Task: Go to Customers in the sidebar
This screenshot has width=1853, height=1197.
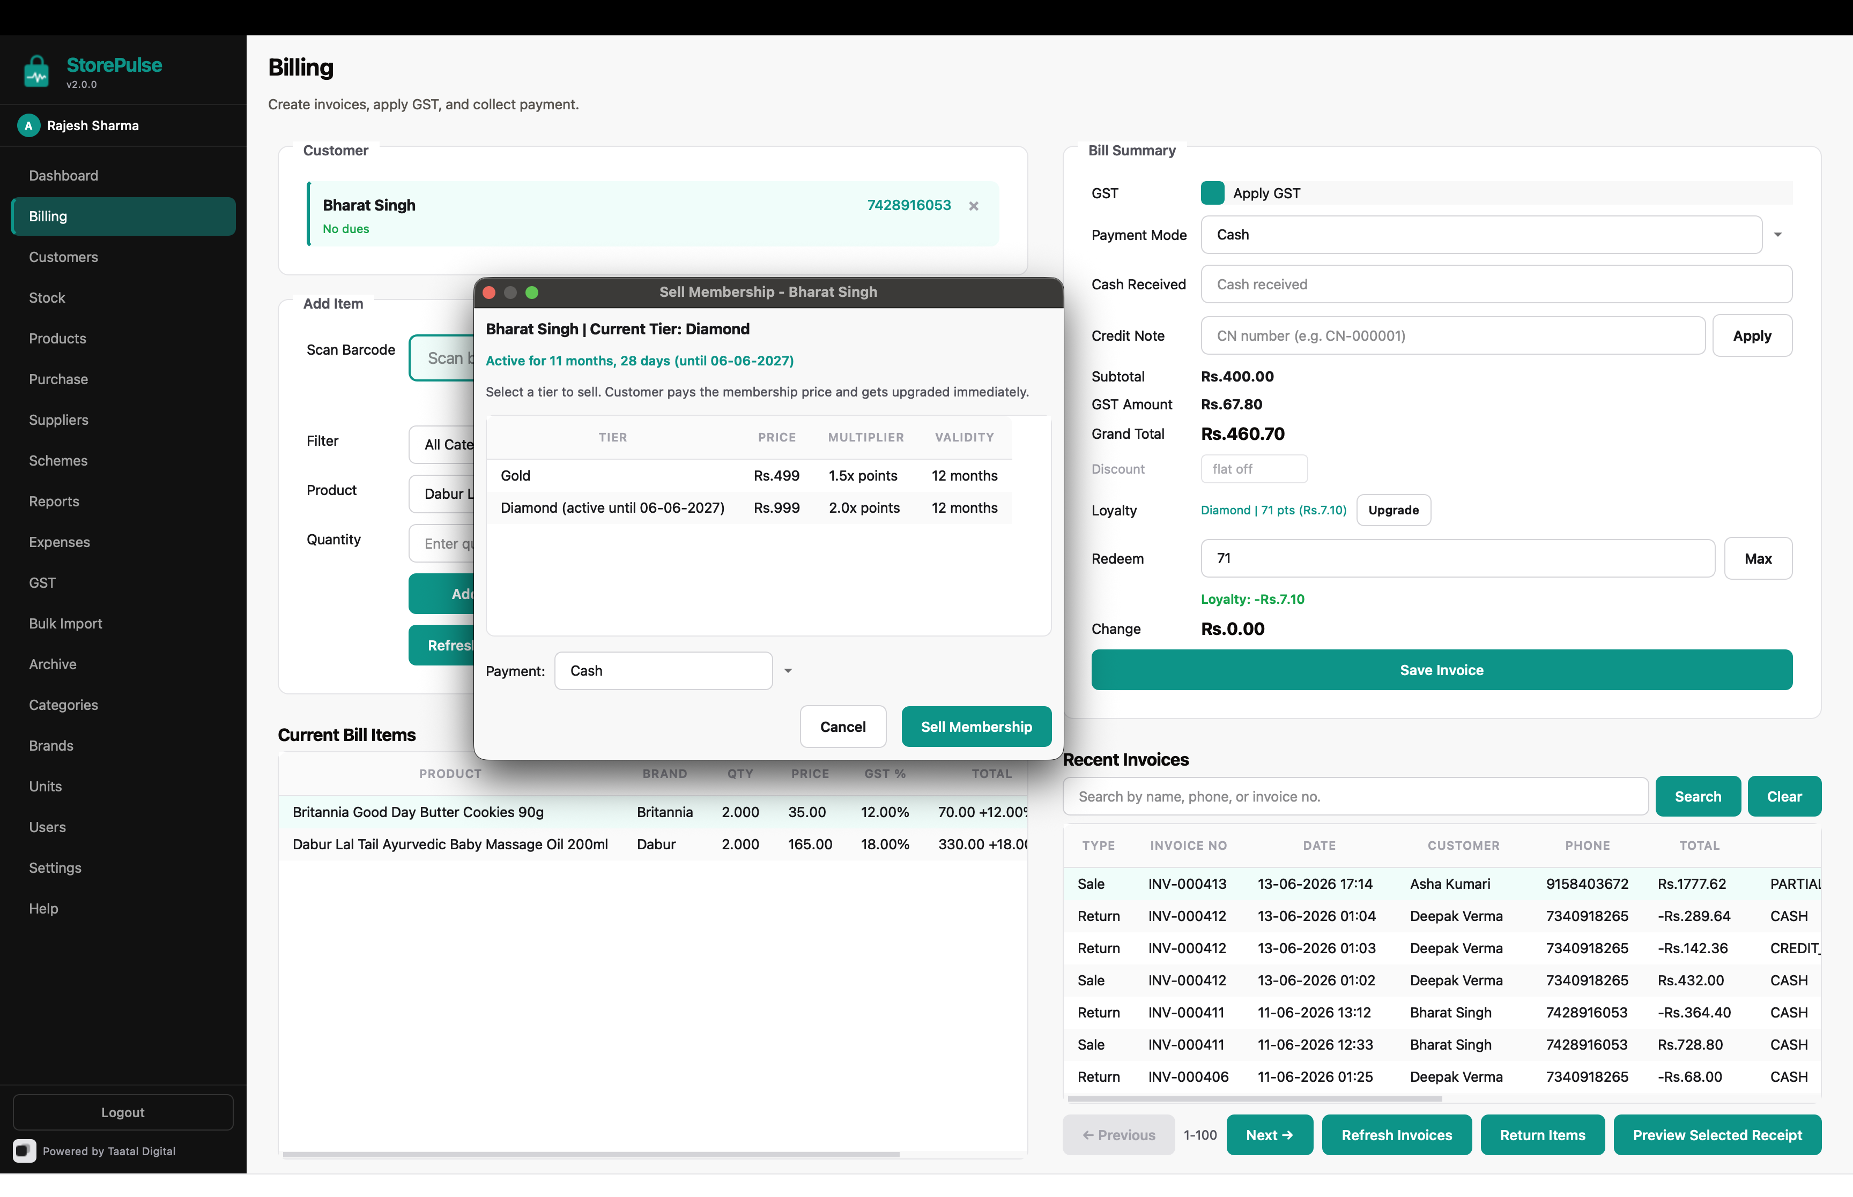Action: pos(123,257)
